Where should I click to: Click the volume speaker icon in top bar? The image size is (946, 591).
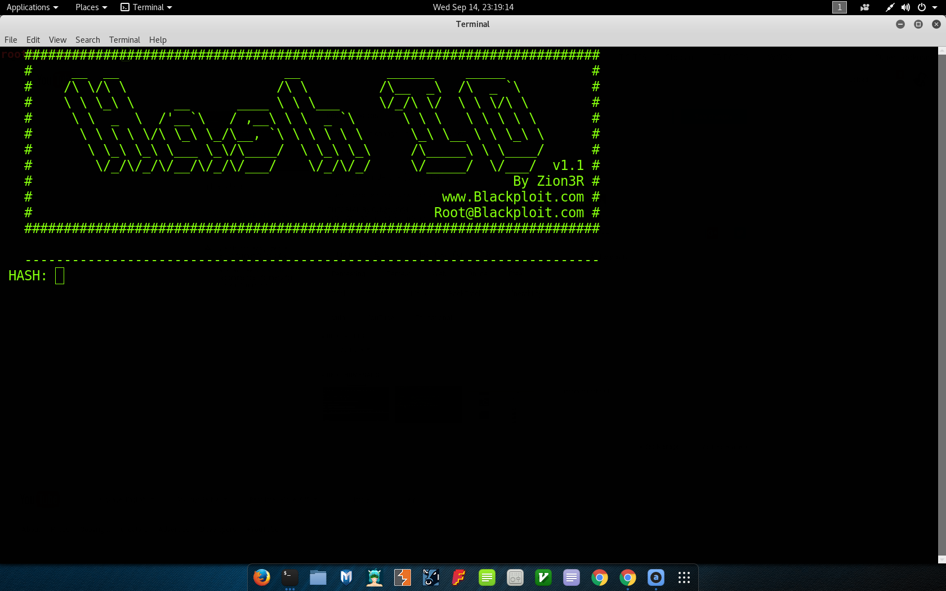click(x=905, y=7)
